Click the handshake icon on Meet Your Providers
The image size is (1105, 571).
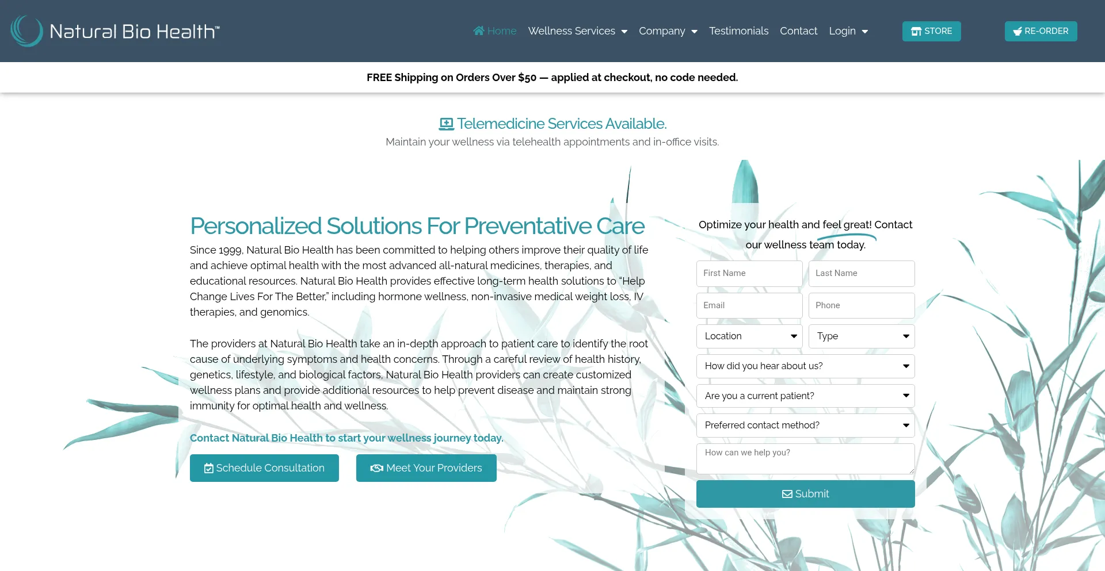coord(376,469)
